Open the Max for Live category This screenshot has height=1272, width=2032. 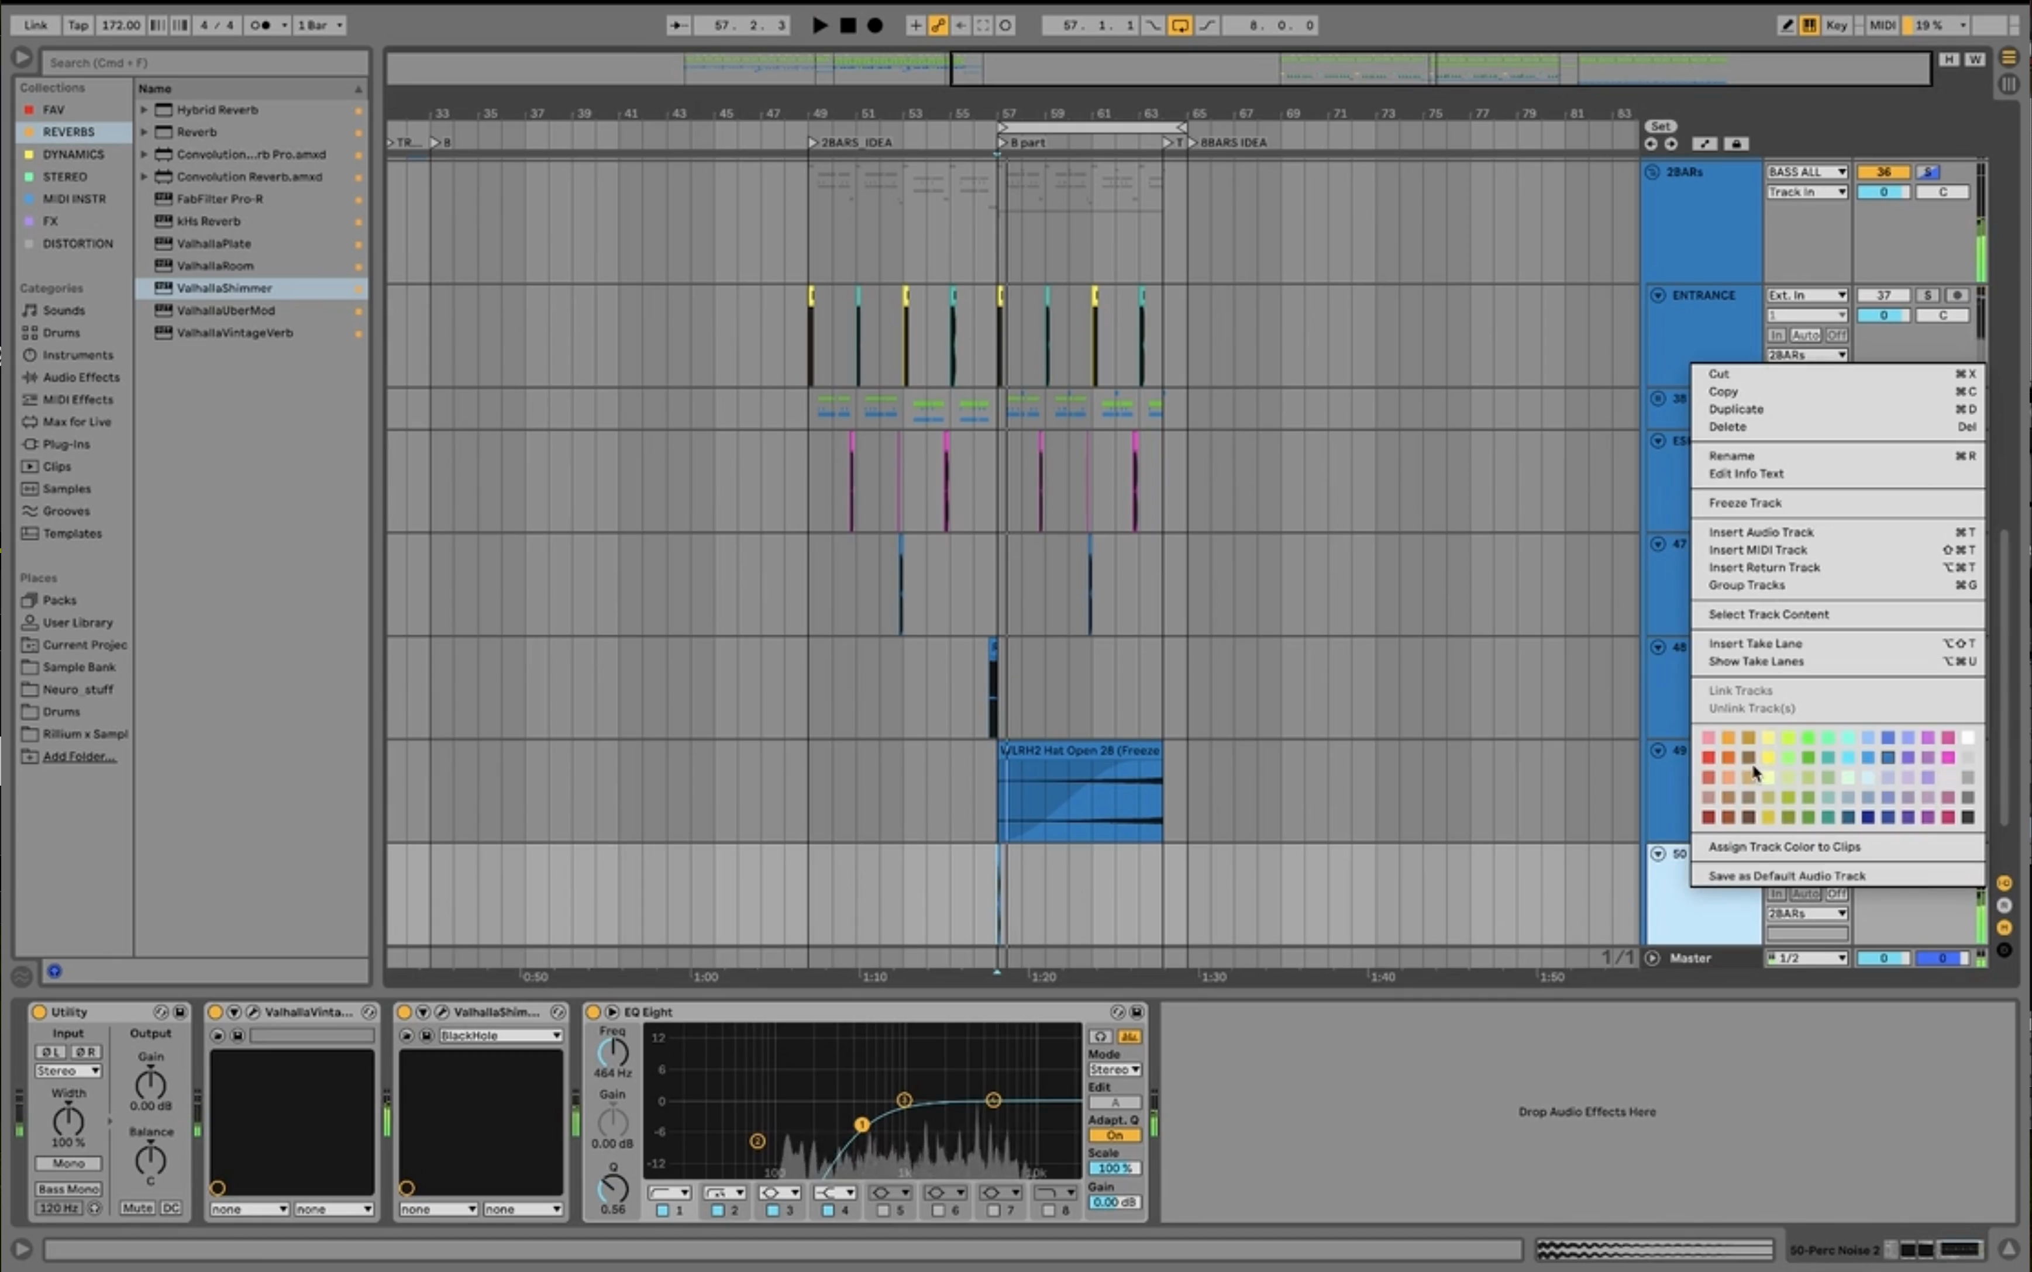point(77,421)
